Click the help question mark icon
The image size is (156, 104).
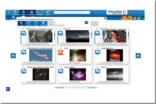point(137,11)
